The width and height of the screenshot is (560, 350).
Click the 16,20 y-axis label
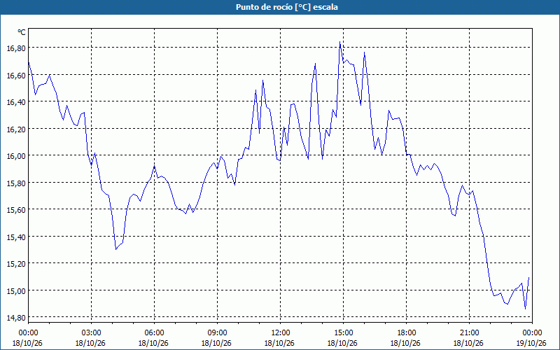(x=16, y=129)
